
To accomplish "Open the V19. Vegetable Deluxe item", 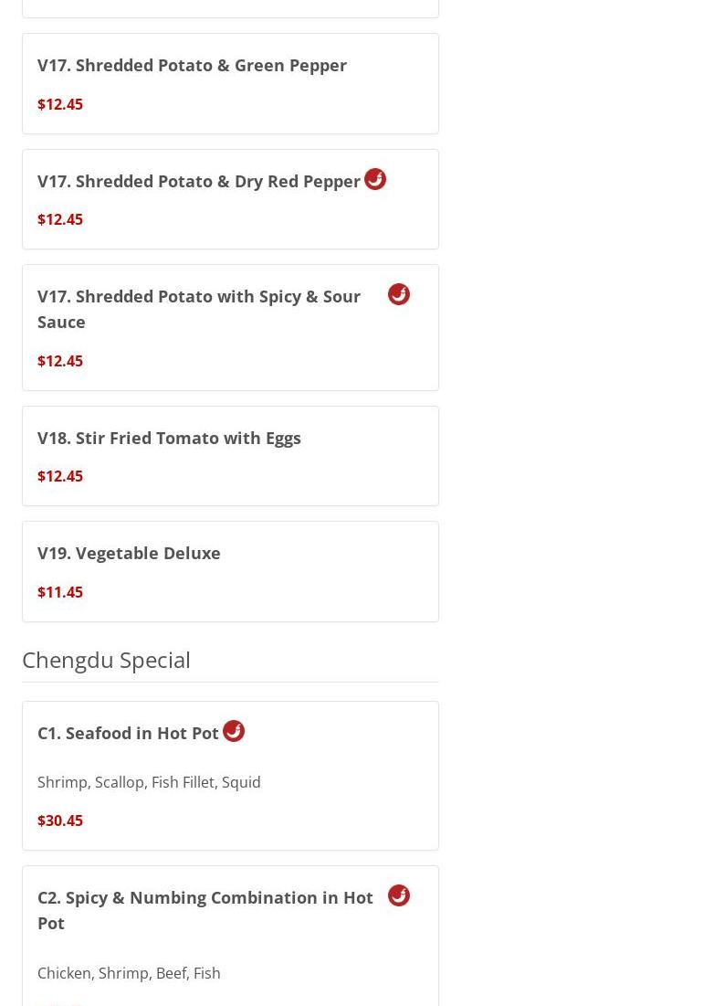I will click(x=129, y=553).
